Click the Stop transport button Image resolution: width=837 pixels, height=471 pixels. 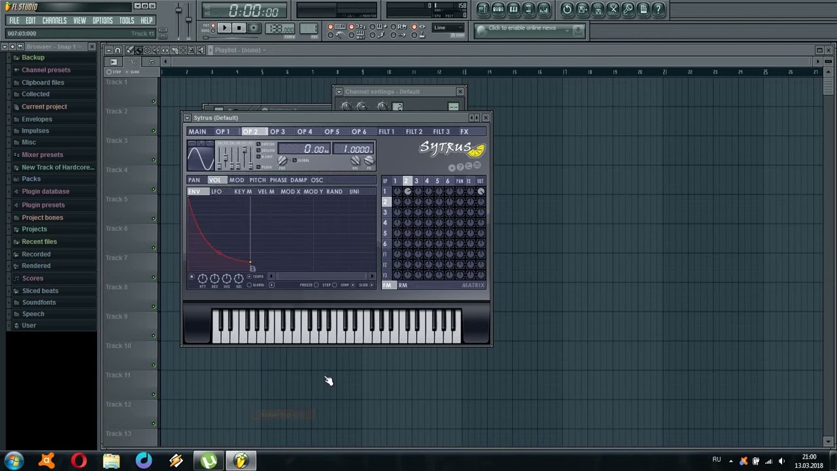[239, 28]
